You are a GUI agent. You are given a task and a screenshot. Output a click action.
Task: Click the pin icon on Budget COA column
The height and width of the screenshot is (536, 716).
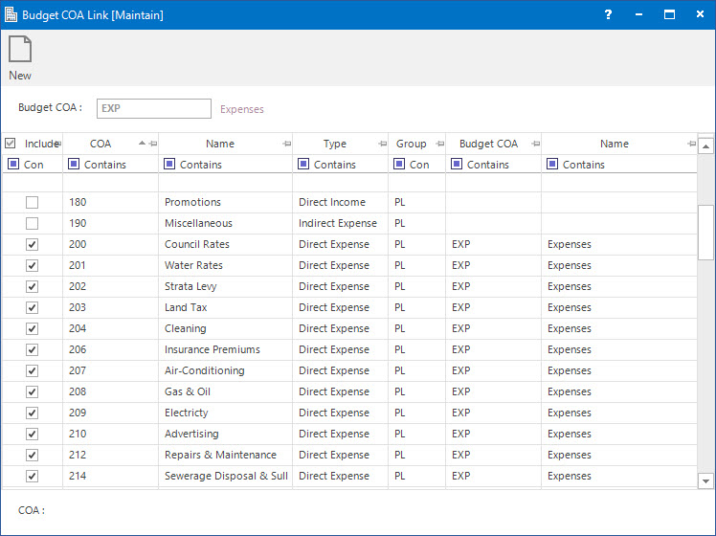pyautogui.click(x=535, y=144)
